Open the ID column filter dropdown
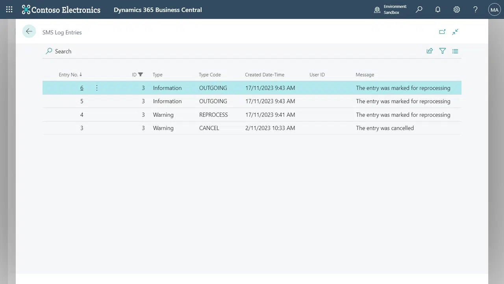Viewport: 504px width, 284px height. (x=137, y=75)
